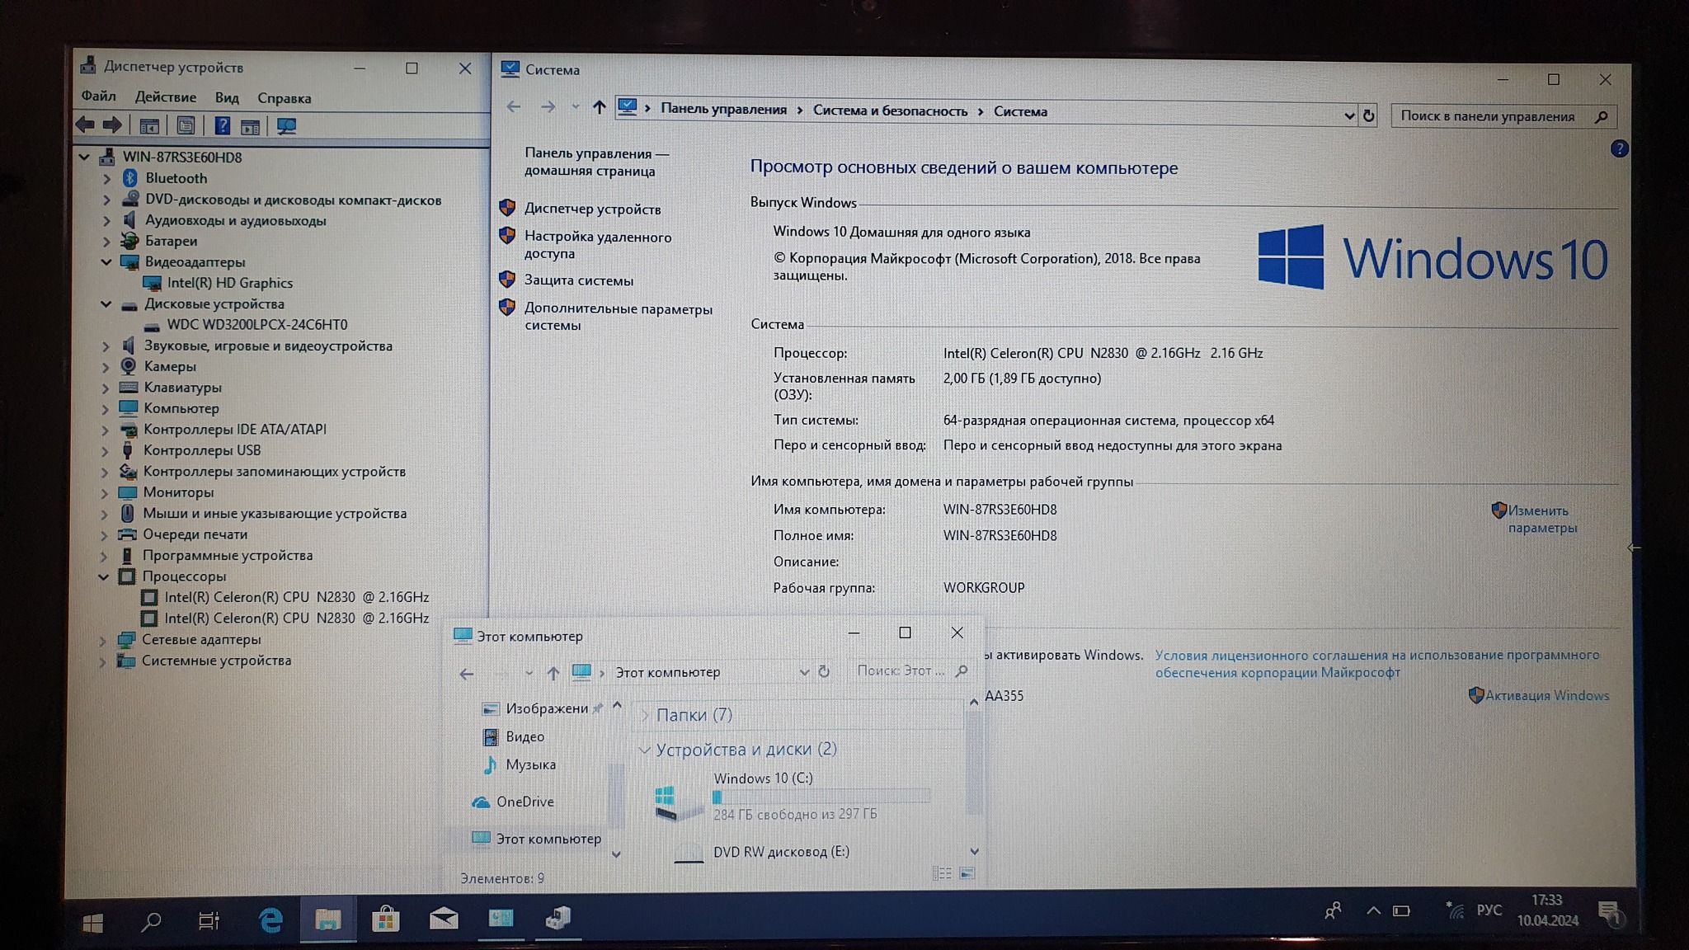Open Microsoft Edge from the taskbar
Viewport: 1689px width, 950px height.
[x=270, y=919]
